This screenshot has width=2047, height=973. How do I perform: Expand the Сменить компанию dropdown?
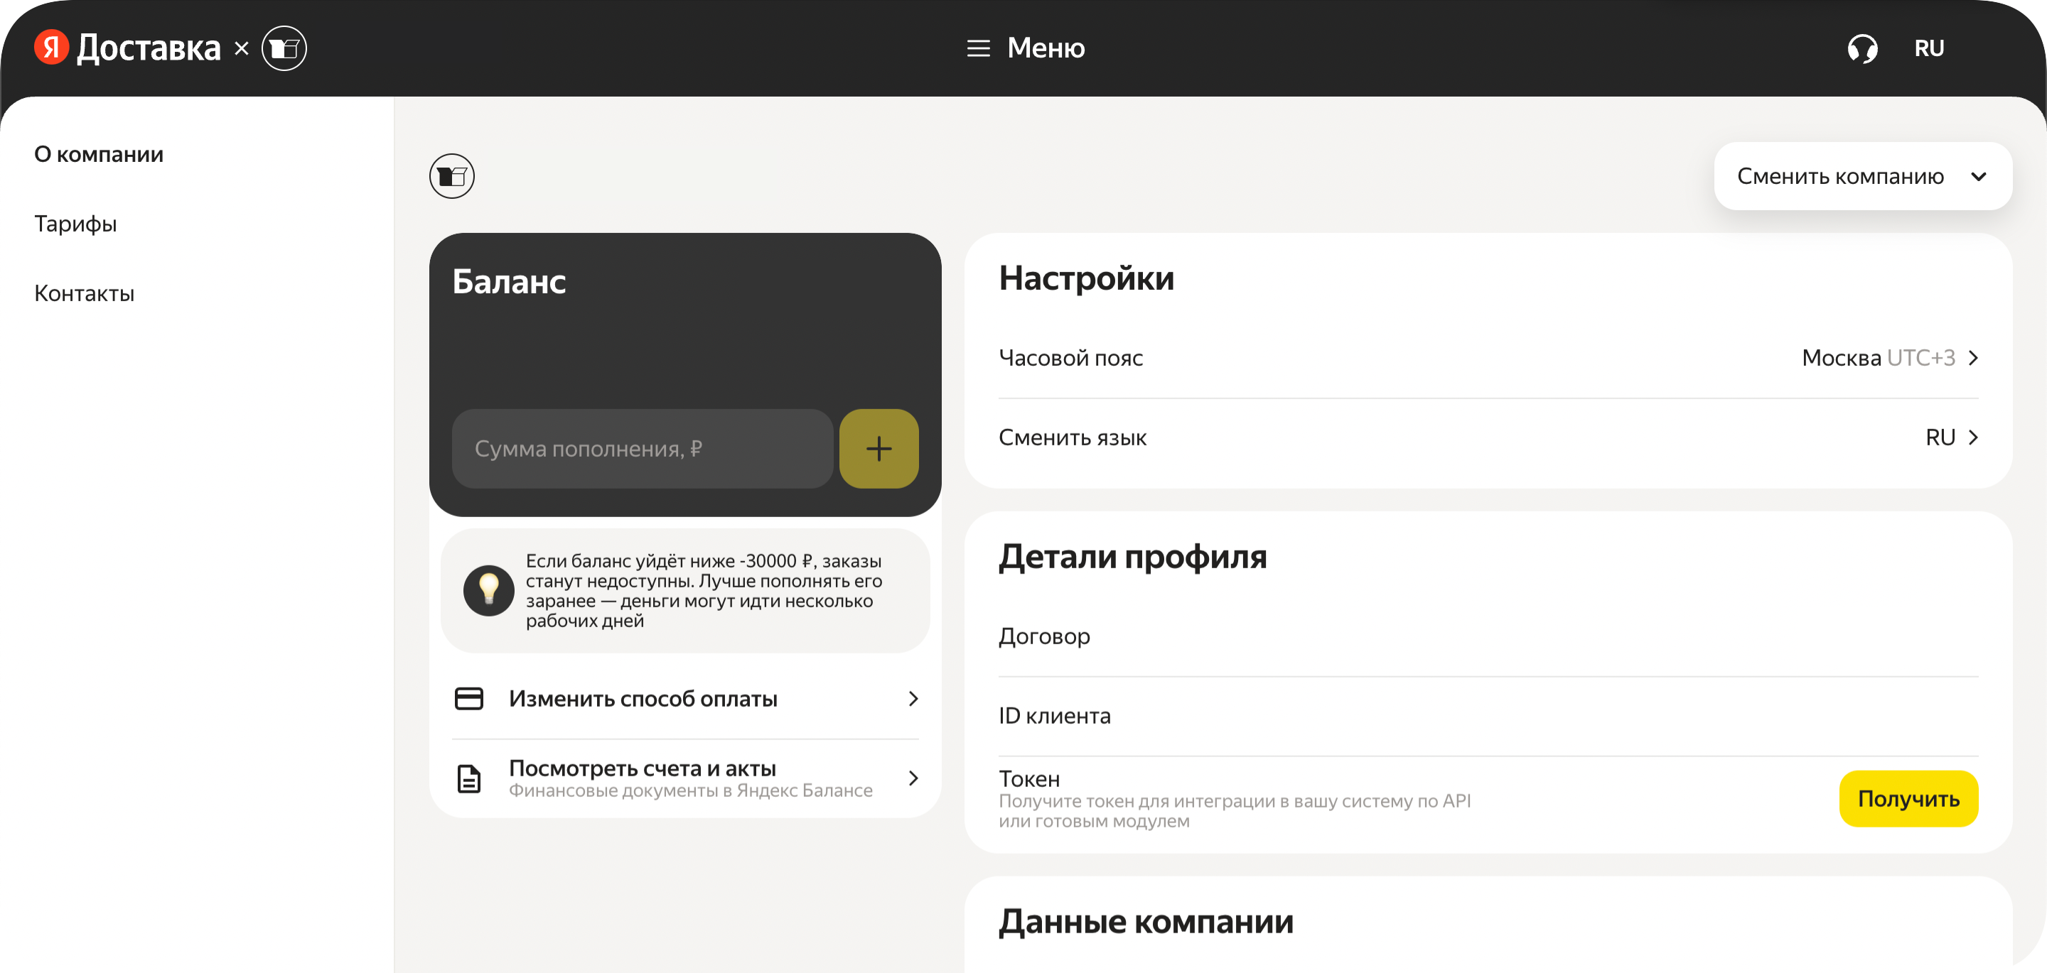coord(1863,176)
